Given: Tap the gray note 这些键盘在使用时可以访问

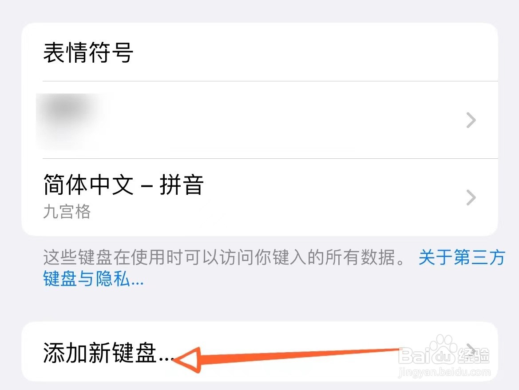Looking at the screenshot, I should coord(149,257).
